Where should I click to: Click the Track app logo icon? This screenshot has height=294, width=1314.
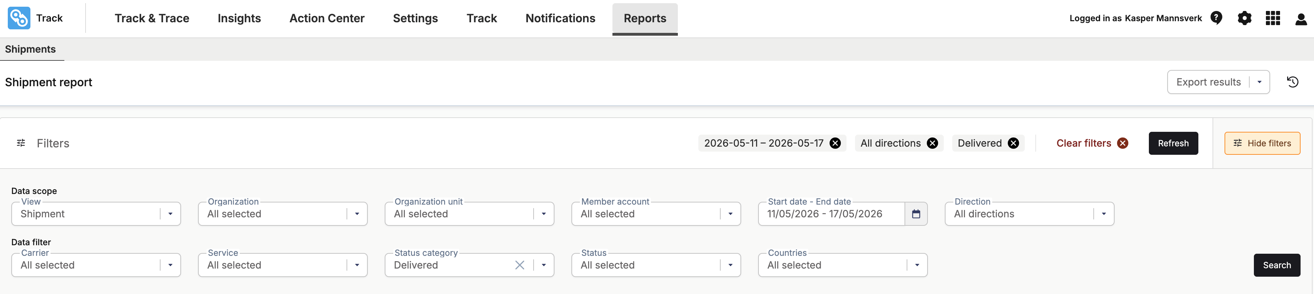point(19,18)
